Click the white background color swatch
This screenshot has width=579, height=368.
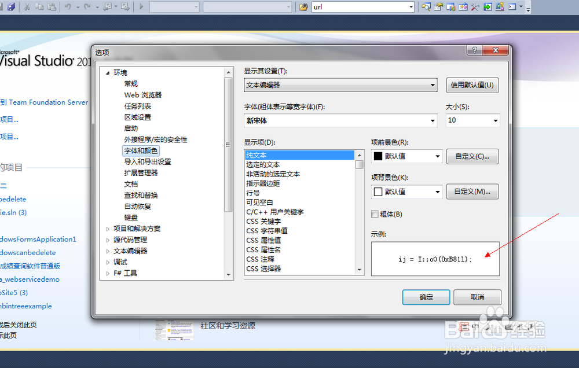click(378, 192)
